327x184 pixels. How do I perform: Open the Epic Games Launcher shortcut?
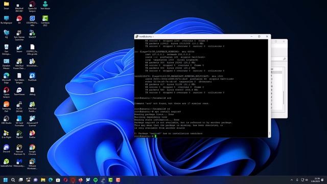(x=19, y=35)
